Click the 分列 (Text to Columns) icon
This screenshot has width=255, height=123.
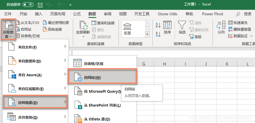click(x=221, y=25)
